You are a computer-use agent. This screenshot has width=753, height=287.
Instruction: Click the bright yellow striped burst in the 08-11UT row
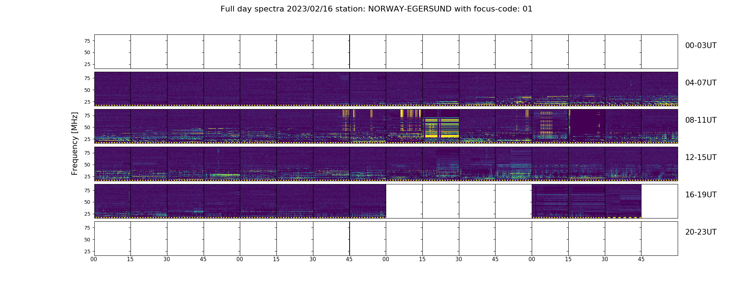[441, 128]
